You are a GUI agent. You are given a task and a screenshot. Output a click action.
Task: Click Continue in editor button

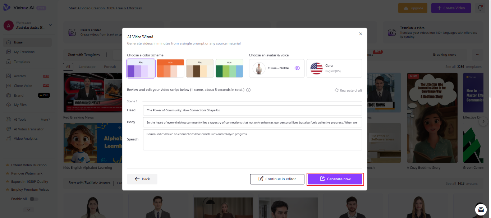click(x=277, y=179)
